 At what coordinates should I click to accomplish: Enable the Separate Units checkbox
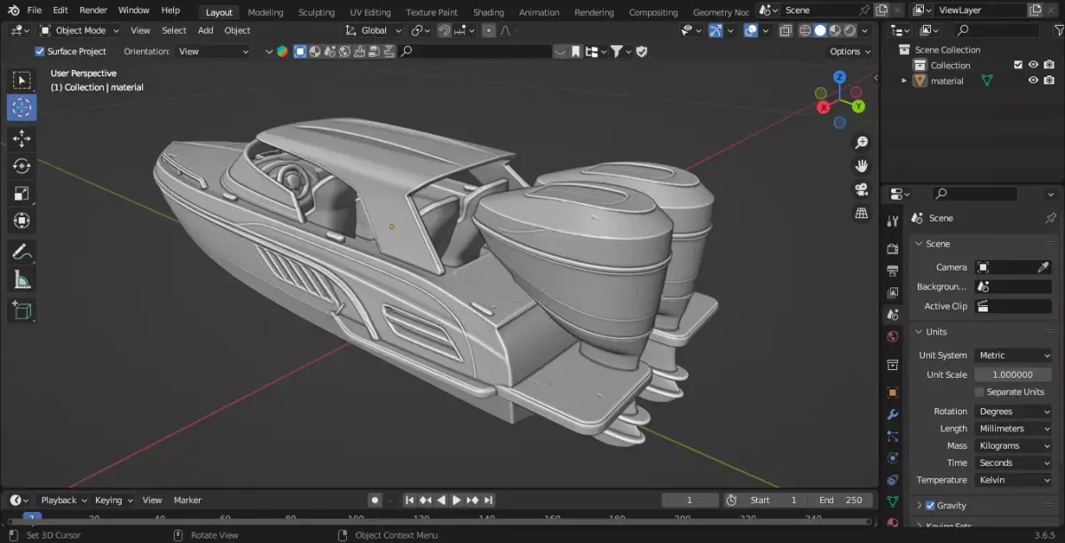980,392
